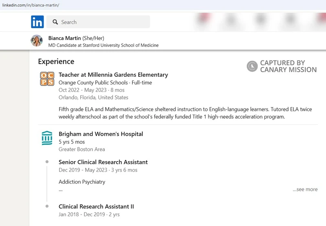Click '5 yrs 5 mos' duration text
The image size is (326, 226).
click(72, 142)
